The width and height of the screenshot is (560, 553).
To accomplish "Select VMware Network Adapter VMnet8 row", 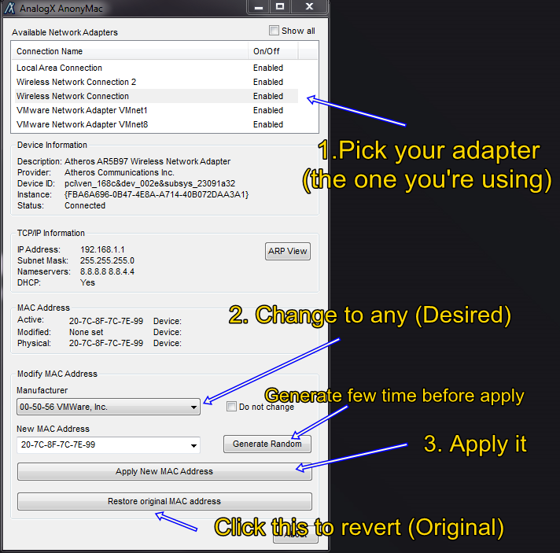I will pyautogui.click(x=157, y=124).
